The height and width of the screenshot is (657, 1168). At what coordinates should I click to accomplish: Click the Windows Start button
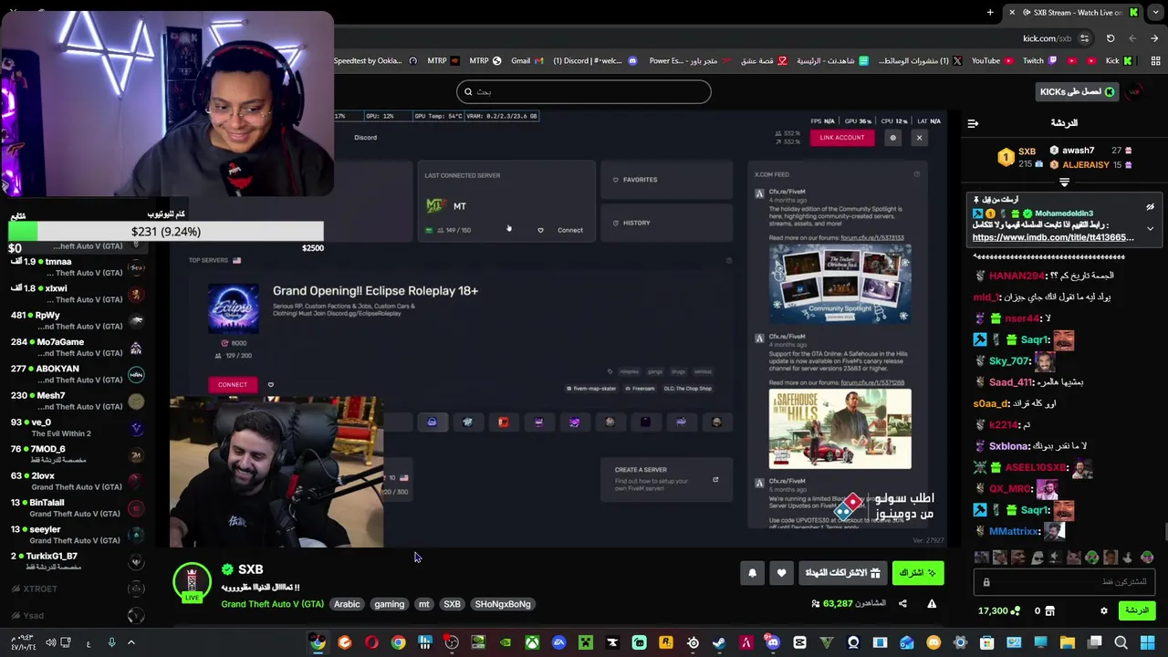coord(1148,642)
